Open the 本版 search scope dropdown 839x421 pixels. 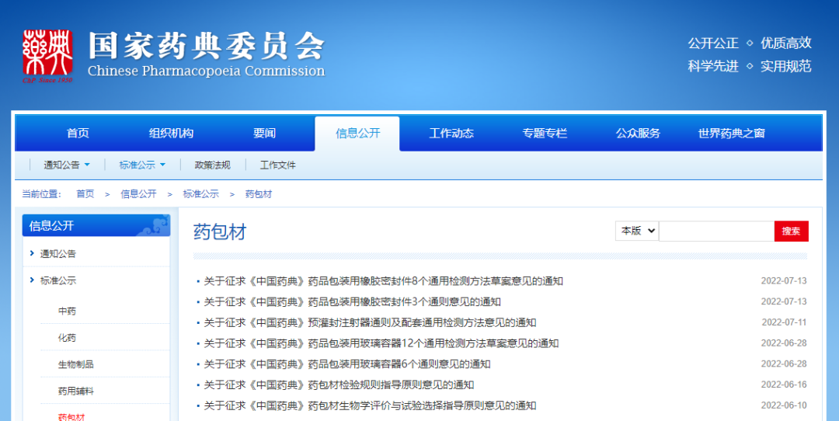[x=636, y=231]
